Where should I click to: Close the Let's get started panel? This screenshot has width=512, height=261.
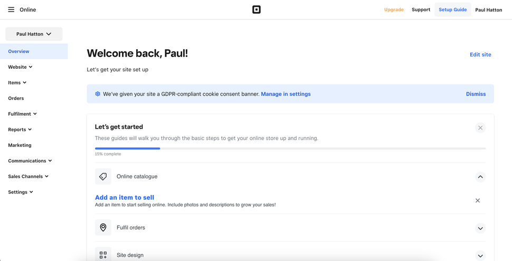[x=480, y=128]
